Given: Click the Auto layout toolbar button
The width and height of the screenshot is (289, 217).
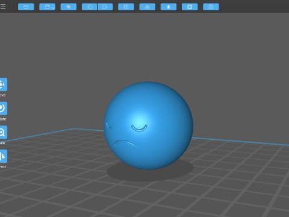Looking at the screenshot, I should coord(148,7).
